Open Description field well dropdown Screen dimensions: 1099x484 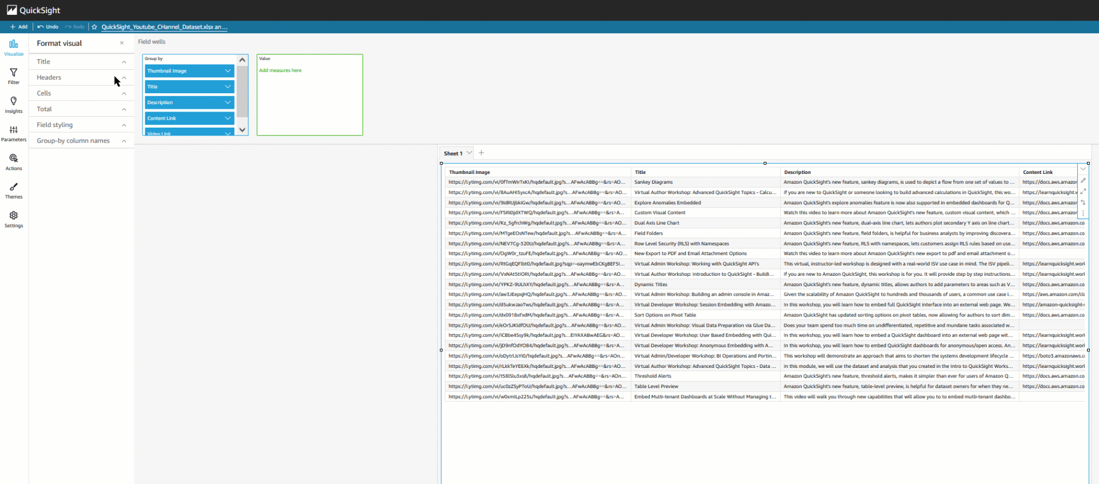(x=228, y=102)
